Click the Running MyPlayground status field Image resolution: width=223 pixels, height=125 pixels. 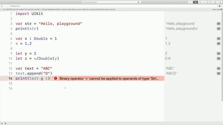(x=111, y=2)
